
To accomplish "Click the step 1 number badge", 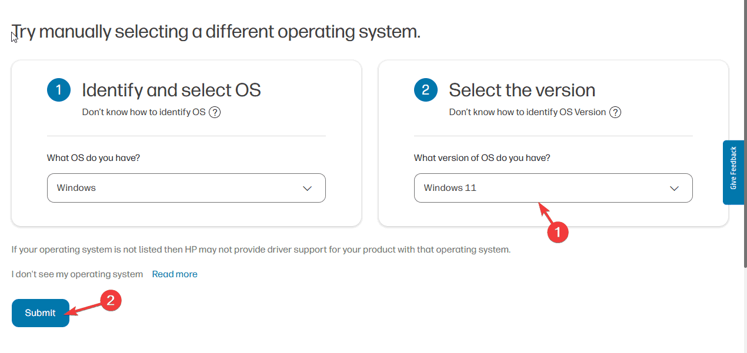I will (59, 90).
